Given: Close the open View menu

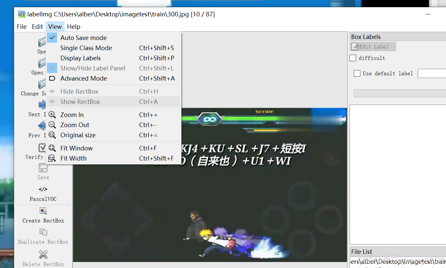Looking at the screenshot, I should click(x=55, y=27).
